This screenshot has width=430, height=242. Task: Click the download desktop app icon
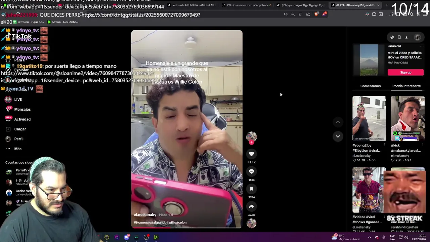tap(406, 37)
